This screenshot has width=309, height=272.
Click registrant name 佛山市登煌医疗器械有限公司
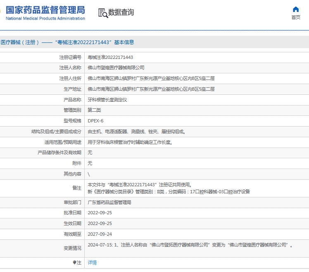[116, 68]
